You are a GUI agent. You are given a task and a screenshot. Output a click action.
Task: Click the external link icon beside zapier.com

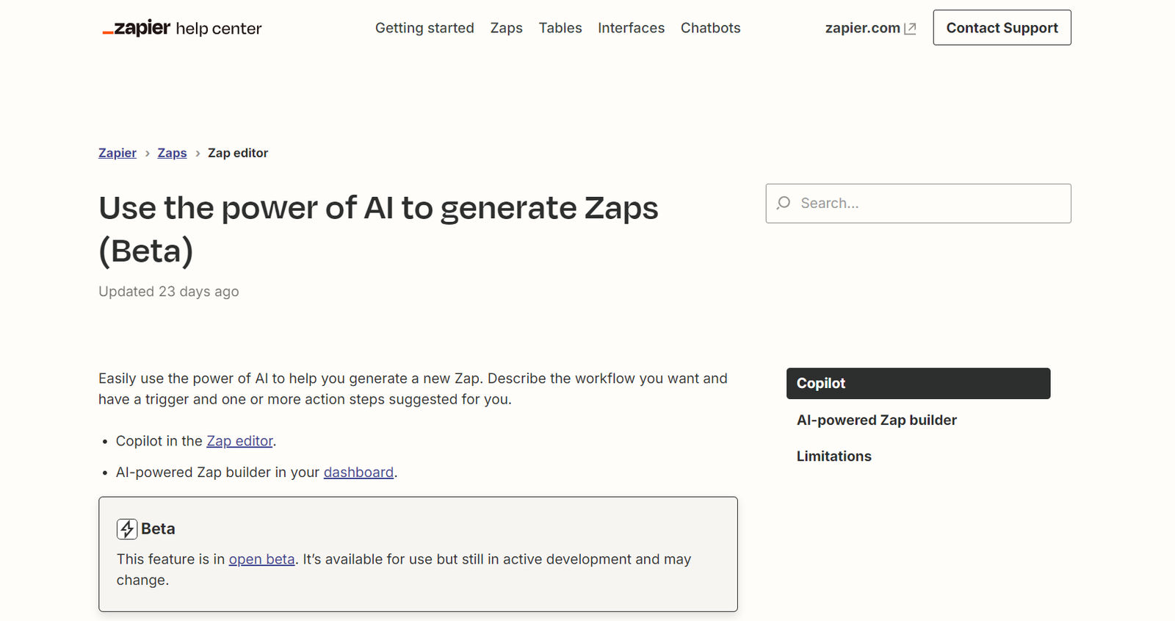(910, 29)
